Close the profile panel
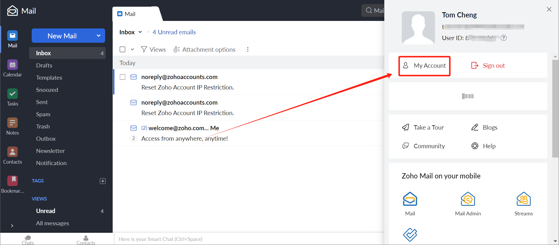Image resolution: width=559 pixels, height=245 pixels. 549,9
